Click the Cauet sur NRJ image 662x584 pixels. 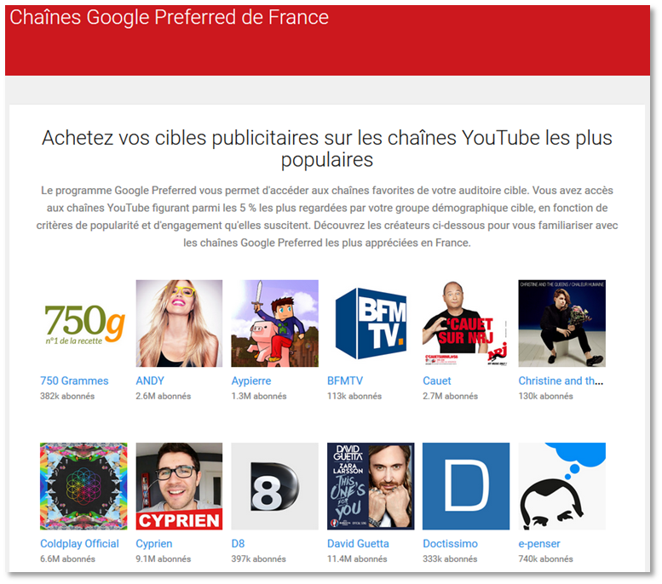pyautogui.click(x=466, y=323)
